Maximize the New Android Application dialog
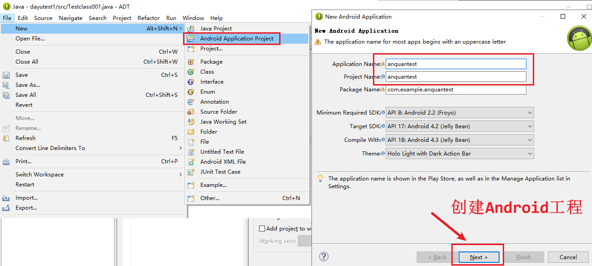This screenshot has width=592, height=266. click(563, 16)
